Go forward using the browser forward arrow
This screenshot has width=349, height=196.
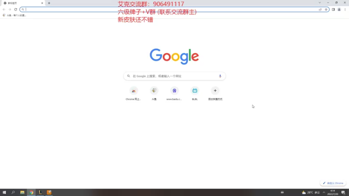pos(10,9)
